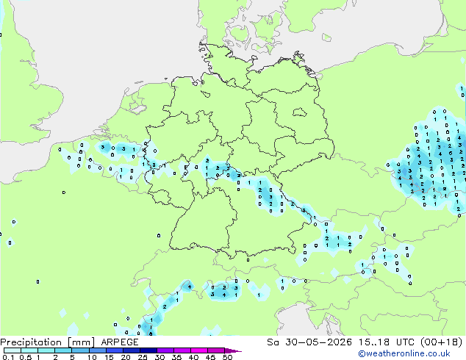This screenshot has width=466, height=360.
Task: Click the '45' legend scale label
Action: (210, 357)
